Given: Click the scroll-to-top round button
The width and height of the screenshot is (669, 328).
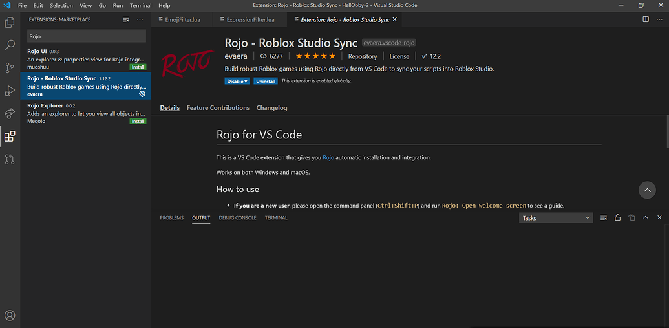Looking at the screenshot, I should [647, 190].
